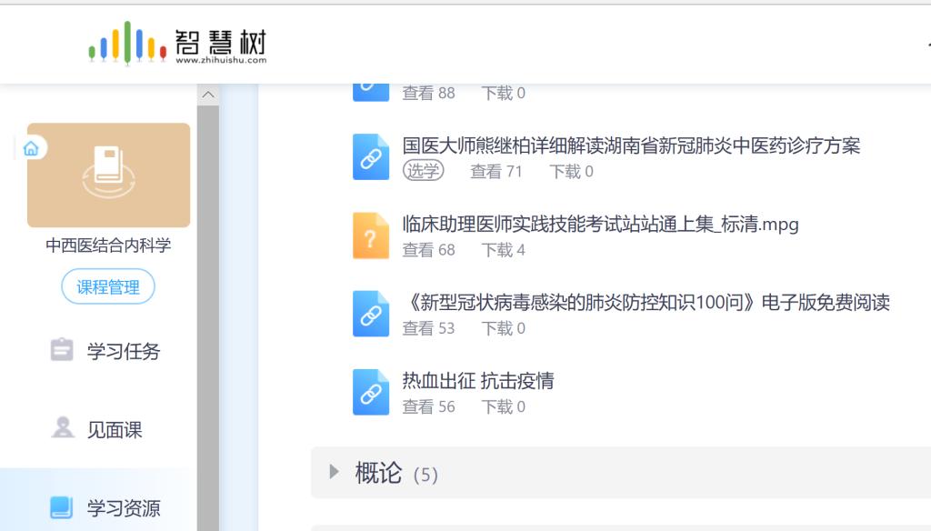Click 下载 0 beside 查看 88

pyautogui.click(x=504, y=94)
